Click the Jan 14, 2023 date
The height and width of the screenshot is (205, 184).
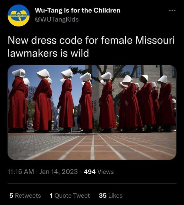58,172
